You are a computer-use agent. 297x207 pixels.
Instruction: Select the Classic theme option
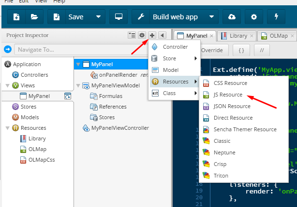(x=244, y=141)
